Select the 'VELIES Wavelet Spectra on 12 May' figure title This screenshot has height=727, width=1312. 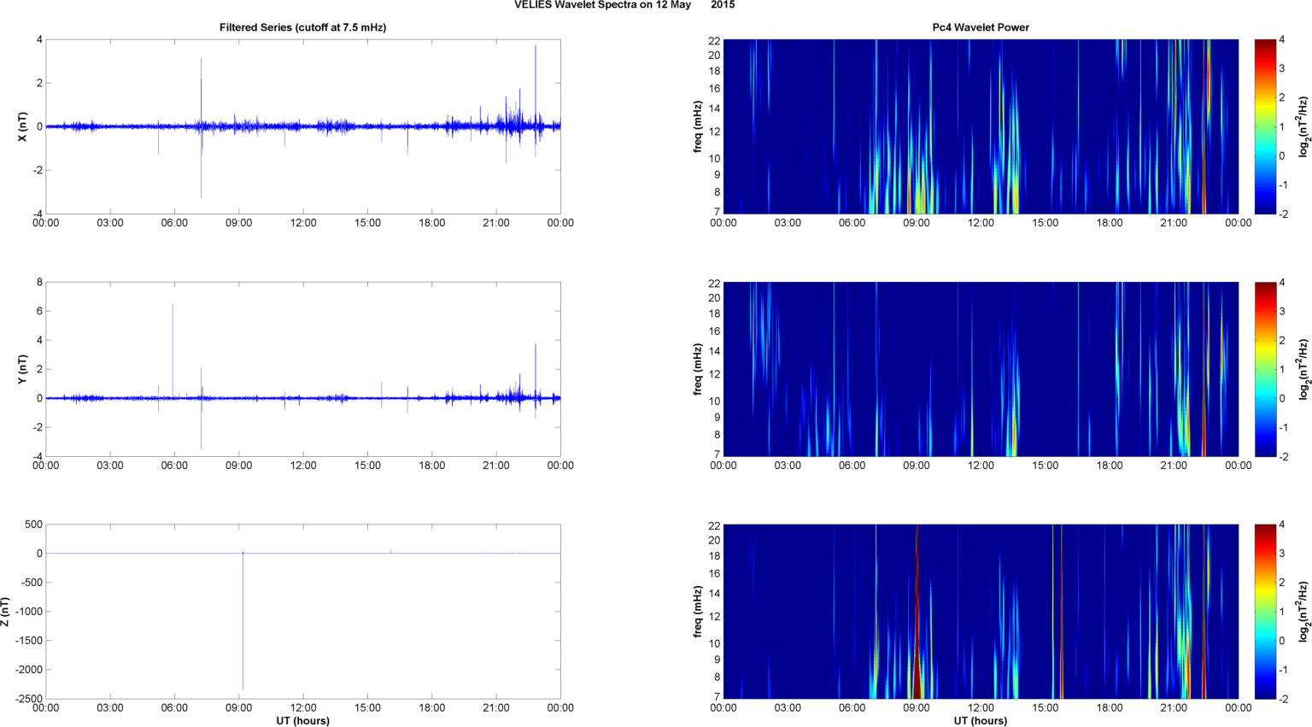pos(602,5)
